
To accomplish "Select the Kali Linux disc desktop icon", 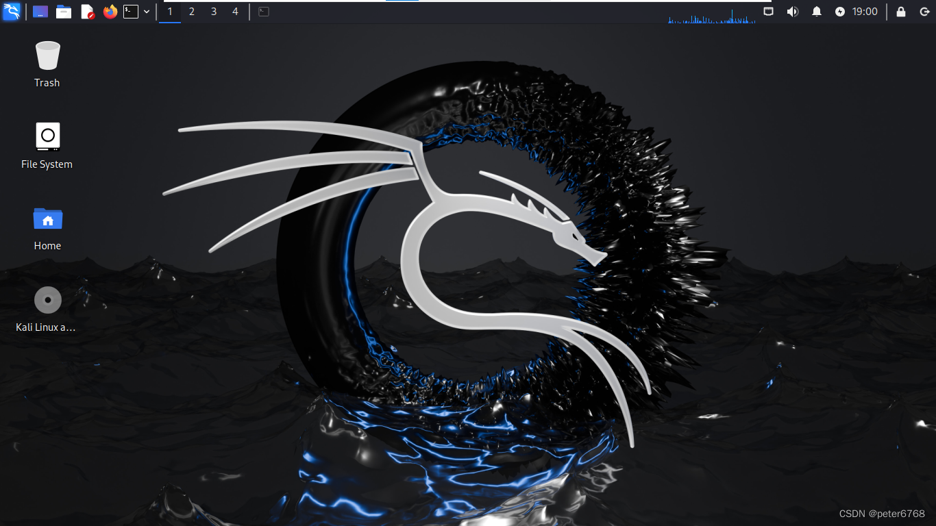I will tap(48, 300).
